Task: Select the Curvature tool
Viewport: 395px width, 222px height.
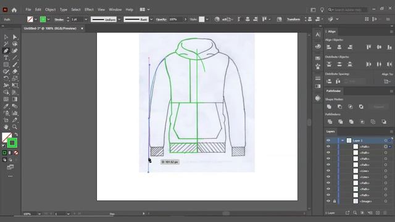Action: tap(15, 51)
